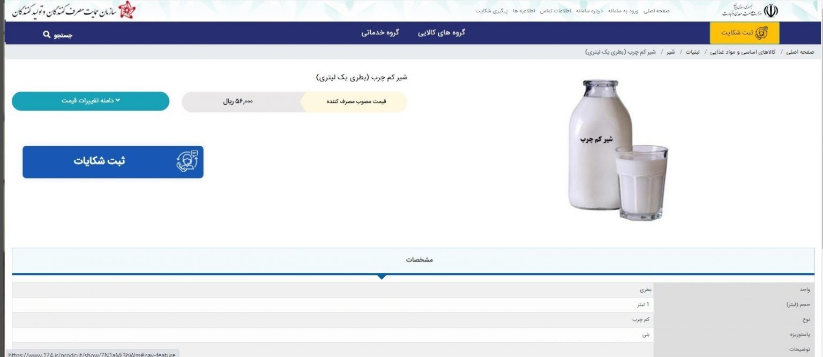
Task: Select the مشخصات tab
Action: [419, 259]
